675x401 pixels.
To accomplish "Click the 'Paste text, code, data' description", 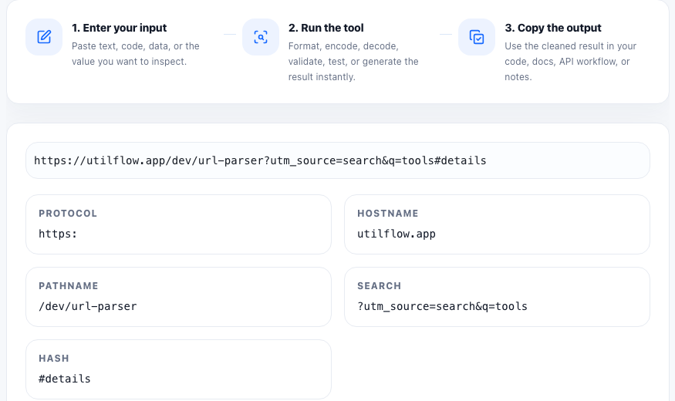I will pos(136,54).
